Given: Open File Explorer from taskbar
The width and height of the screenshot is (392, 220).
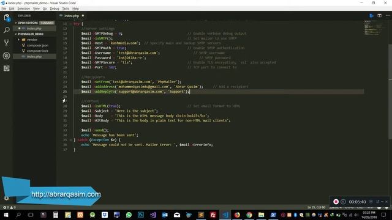Looking at the screenshot, I should click(261, 215).
